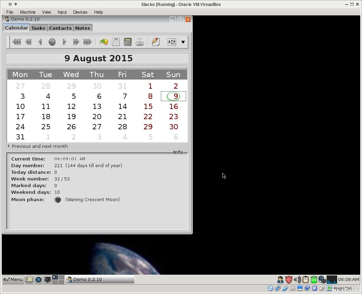Launch the browser globe icon in taskbar

(x=38, y=280)
